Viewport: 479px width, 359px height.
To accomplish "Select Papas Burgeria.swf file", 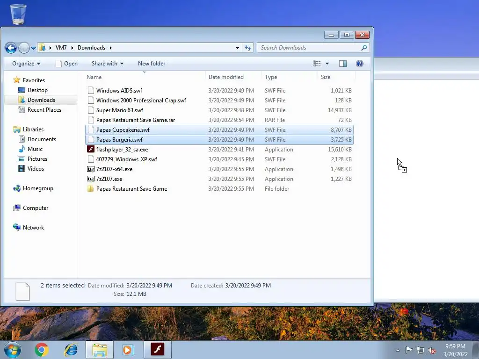I will pyautogui.click(x=219, y=139).
